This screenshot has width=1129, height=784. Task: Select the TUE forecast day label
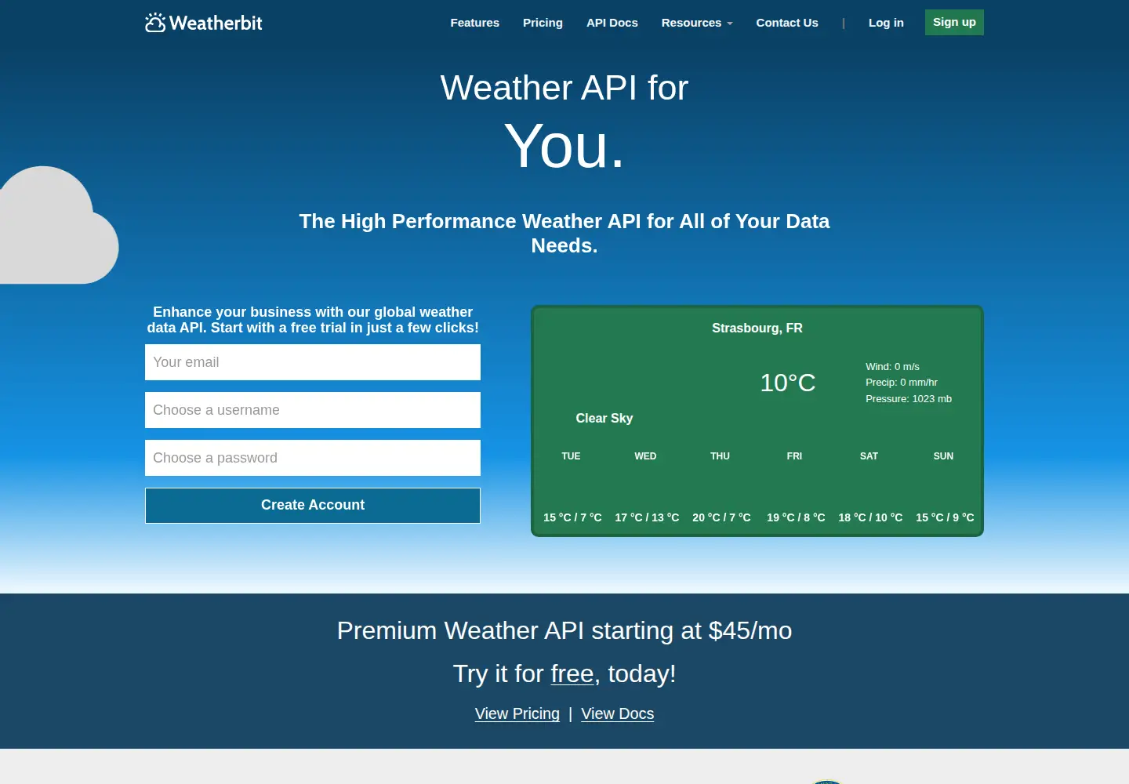(571, 456)
